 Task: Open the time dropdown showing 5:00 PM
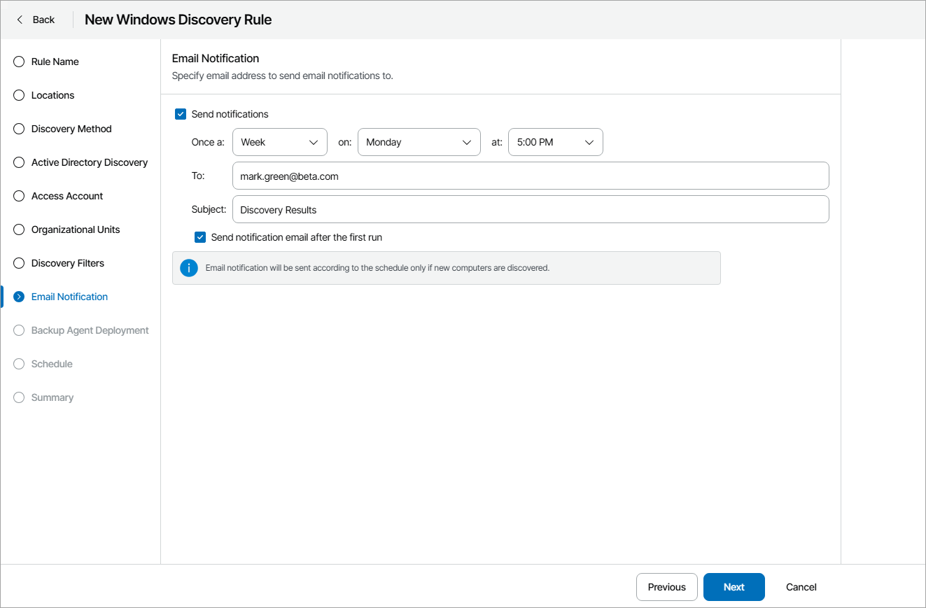click(x=555, y=141)
